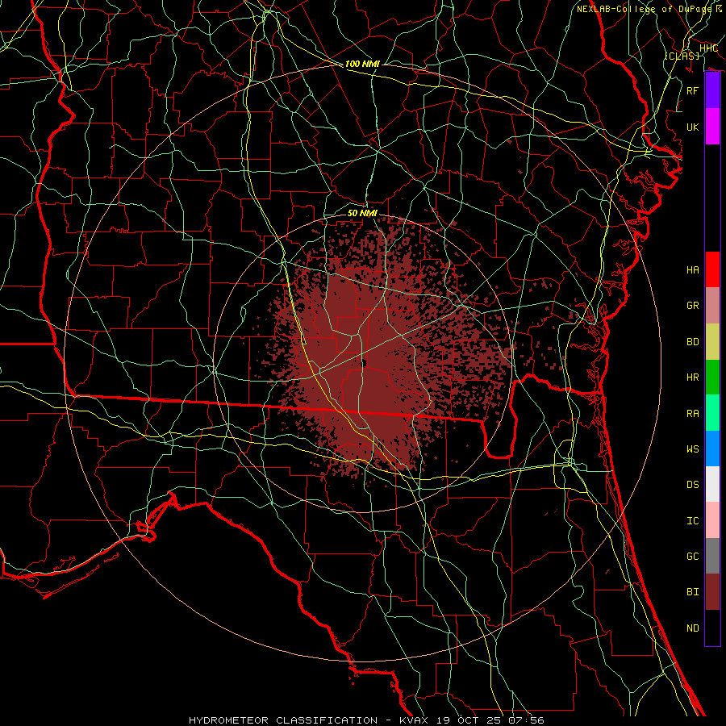Image resolution: width=726 pixels, height=726 pixels.
Task: Click the BI dark red legend swatch
Action: (x=712, y=592)
